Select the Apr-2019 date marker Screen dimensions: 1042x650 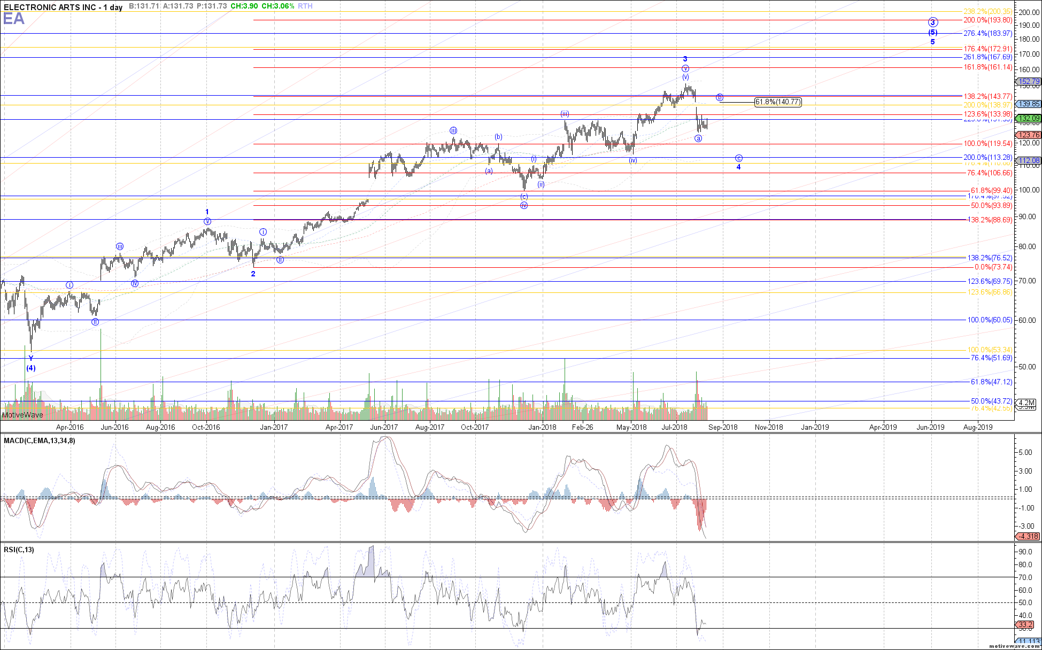click(x=883, y=427)
